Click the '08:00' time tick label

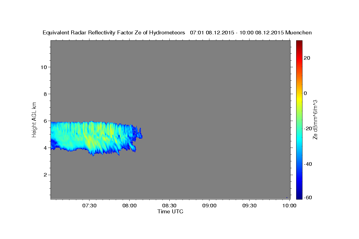129,206
